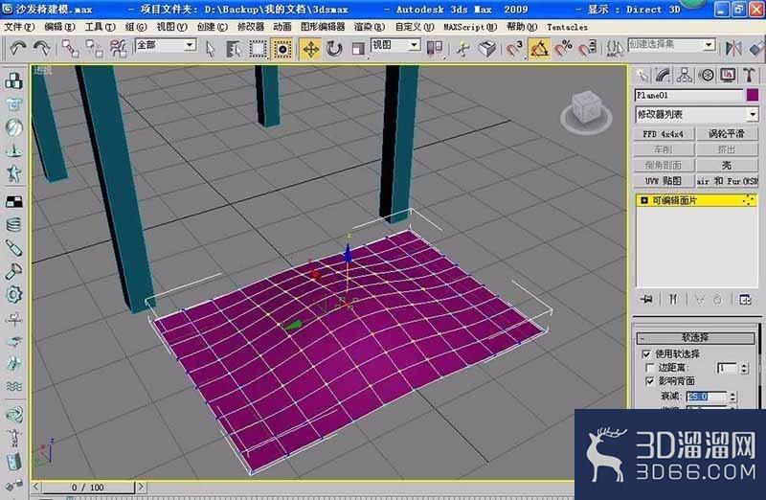
Task: Click the ViewCube in the viewport
Action: tap(586, 110)
